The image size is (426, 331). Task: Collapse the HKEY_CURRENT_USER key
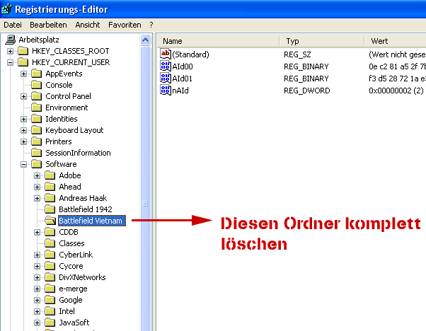tap(11, 62)
